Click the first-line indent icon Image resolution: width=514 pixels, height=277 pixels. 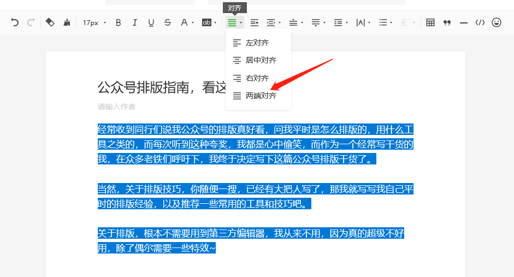[x=255, y=22]
